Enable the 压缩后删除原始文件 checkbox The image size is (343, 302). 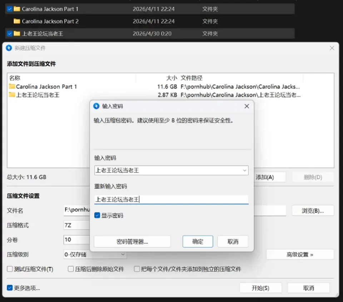point(71,269)
